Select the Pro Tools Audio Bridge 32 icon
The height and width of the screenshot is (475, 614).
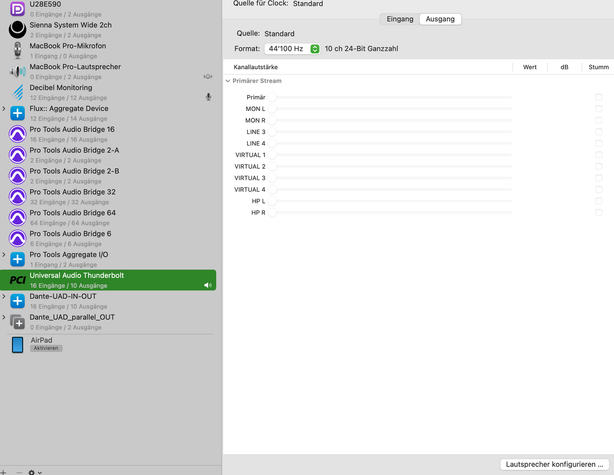17,197
